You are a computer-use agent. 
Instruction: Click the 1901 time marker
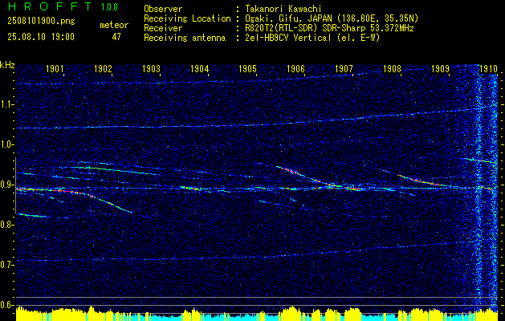click(55, 68)
